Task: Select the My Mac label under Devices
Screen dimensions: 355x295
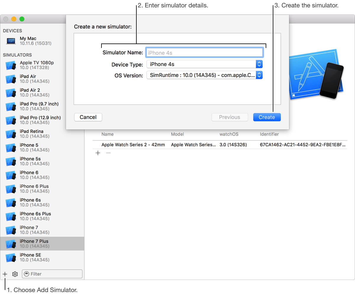Action: [28, 38]
